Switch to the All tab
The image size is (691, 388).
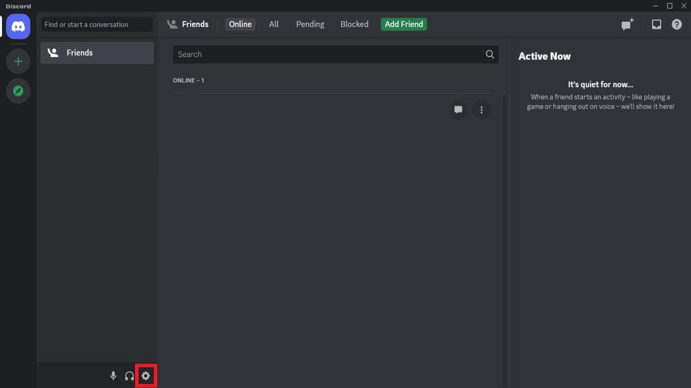pyautogui.click(x=274, y=24)
